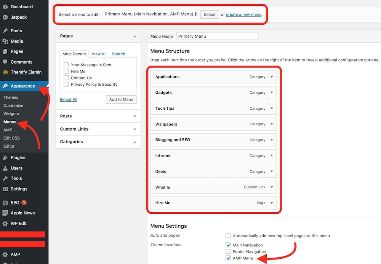Click the Users icon in sidebar
381x264 pixels.
(x=5, y=168)
